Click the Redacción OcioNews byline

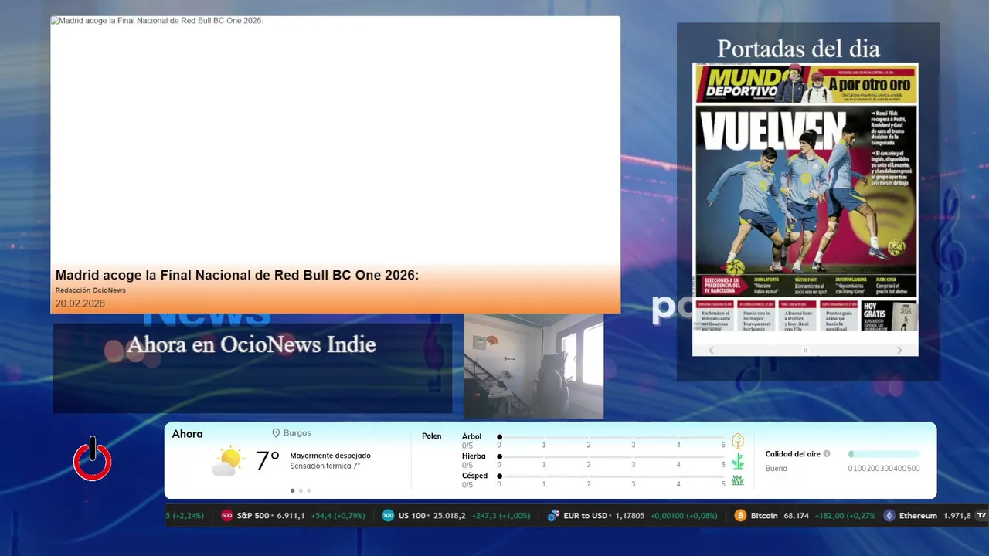[x=90, y=290]
